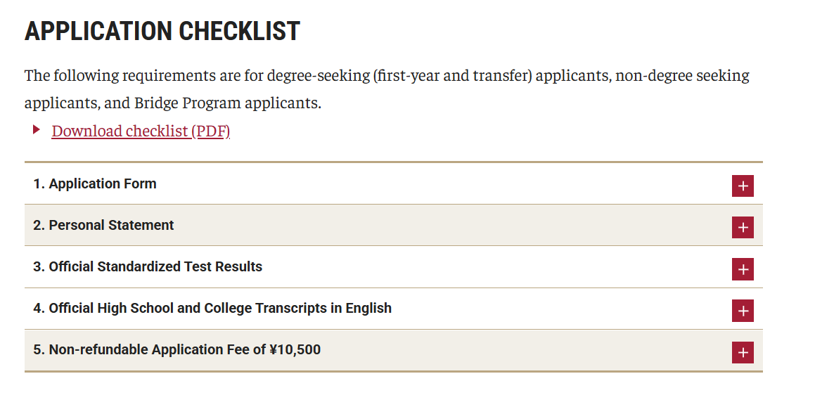Click the red arrow bullet before Download checklist
Viewport: 815px width, 407px height.
coord(37,130)
